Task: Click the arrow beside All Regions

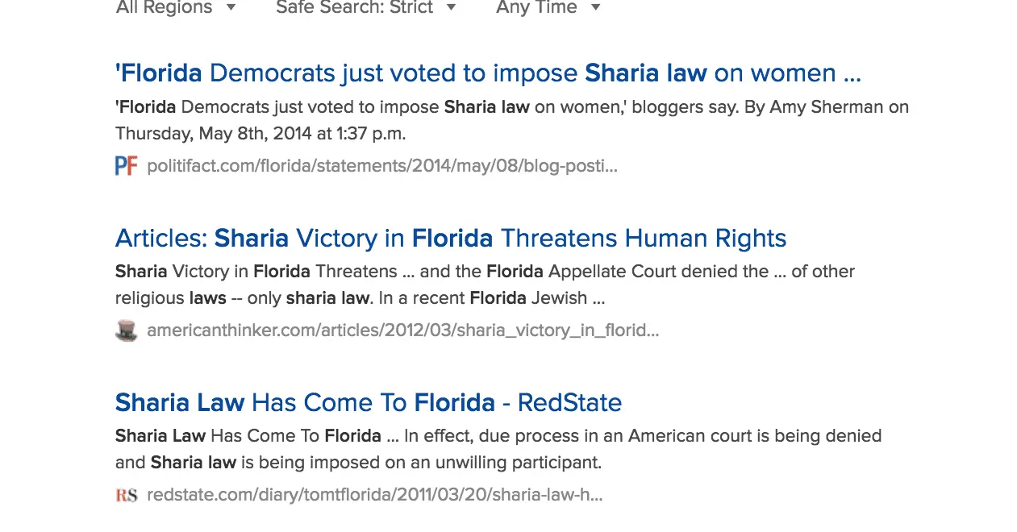Action: pos(231,8)
